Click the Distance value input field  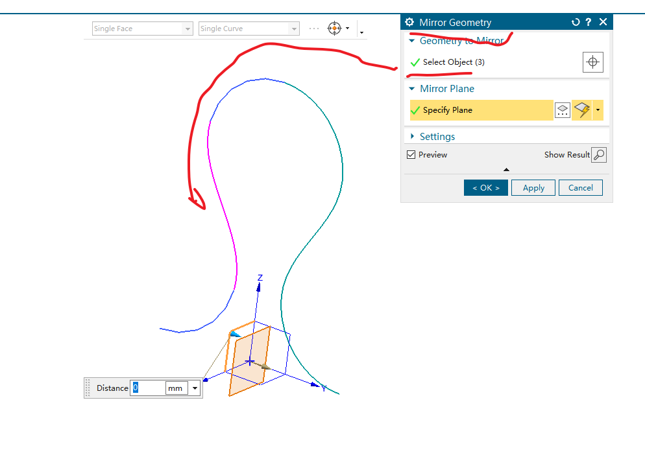coord(148,388)
